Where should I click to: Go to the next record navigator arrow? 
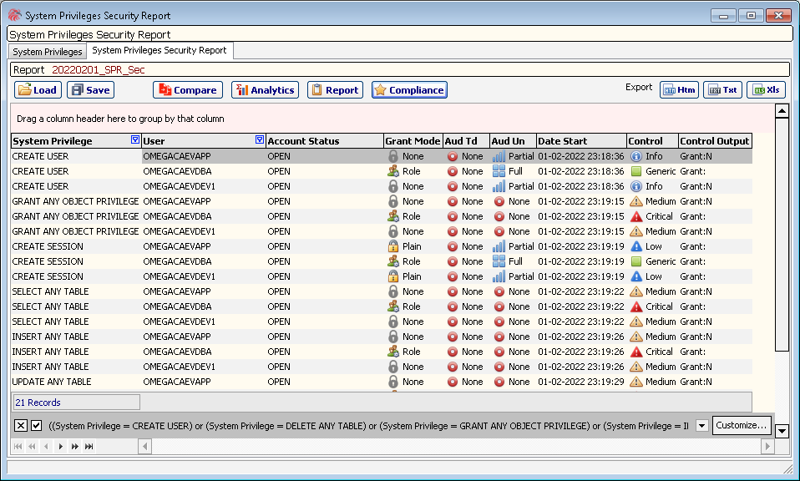(61, 446)
